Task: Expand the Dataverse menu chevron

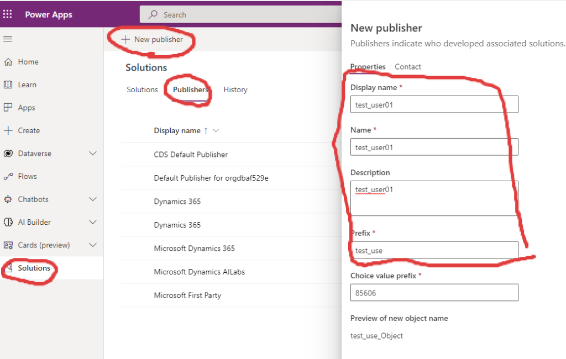Action: coord(93,154)
